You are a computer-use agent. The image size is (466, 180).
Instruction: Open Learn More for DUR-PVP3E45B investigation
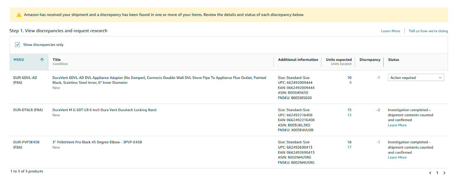point(397,158)
